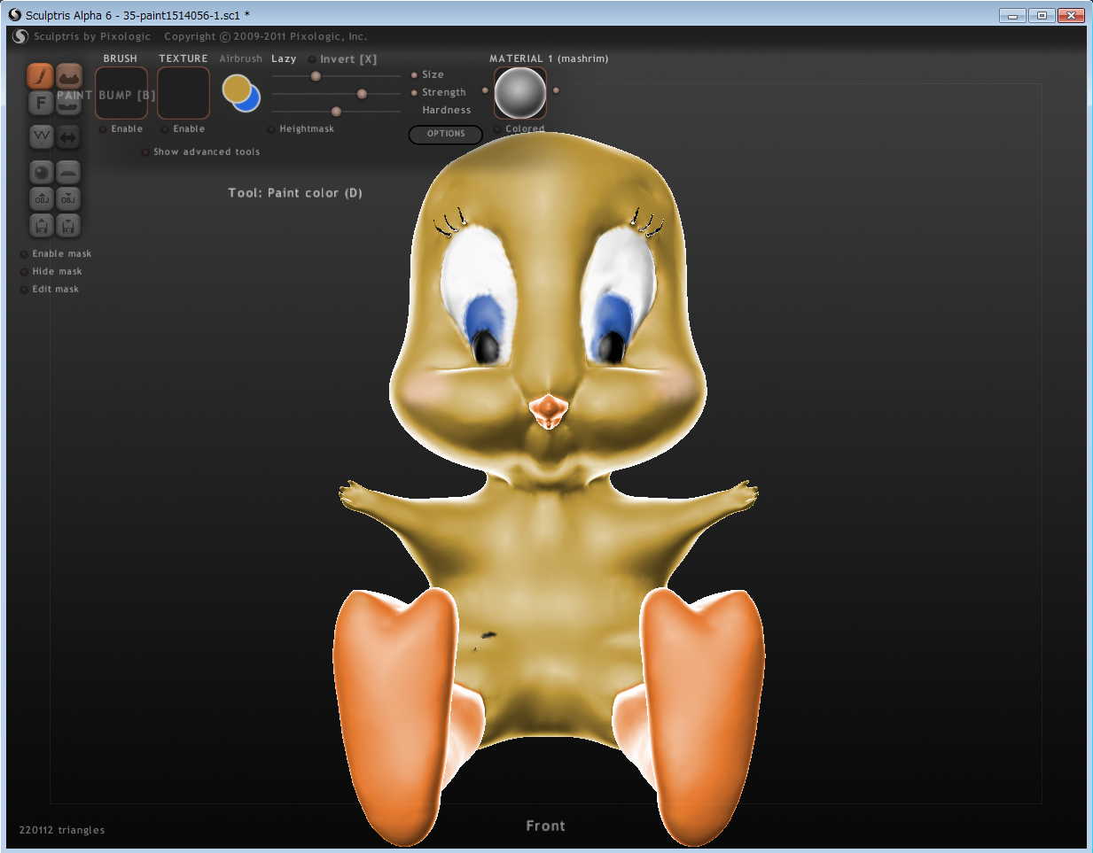The height and width of the screenshot is (853, 1093).
Task: Click the Hardness slider handle
Action: point(336,112)
